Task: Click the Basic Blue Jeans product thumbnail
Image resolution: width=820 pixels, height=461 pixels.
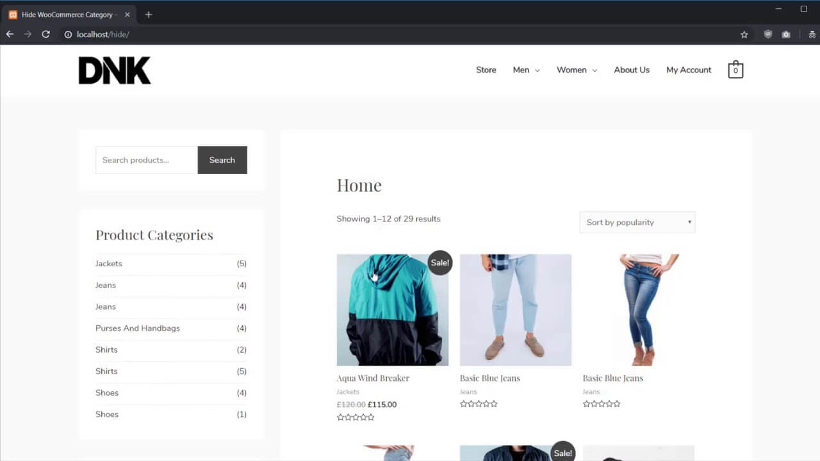Action: coord(516,309)
